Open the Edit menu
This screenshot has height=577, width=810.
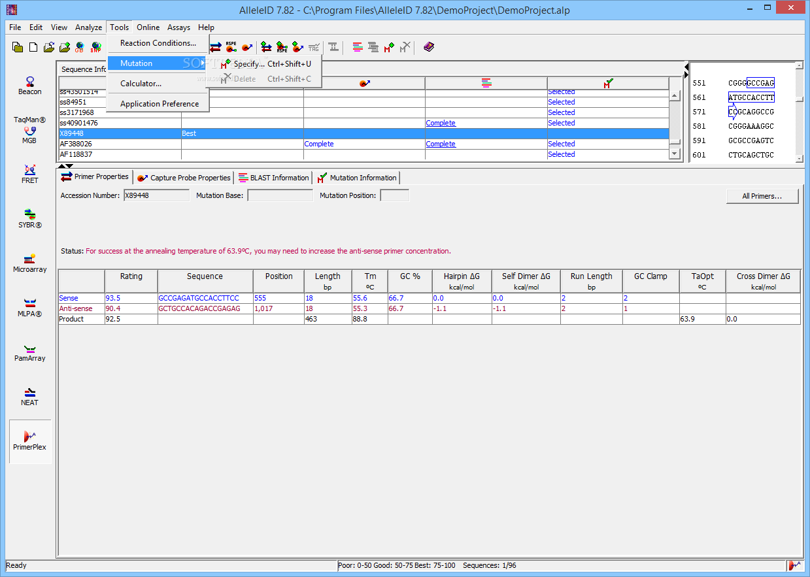[36, 27]
